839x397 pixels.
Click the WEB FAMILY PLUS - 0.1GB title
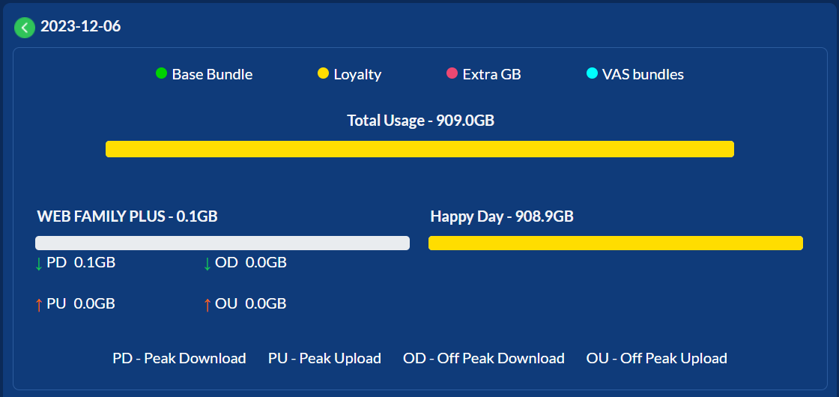tap(127, 216)
